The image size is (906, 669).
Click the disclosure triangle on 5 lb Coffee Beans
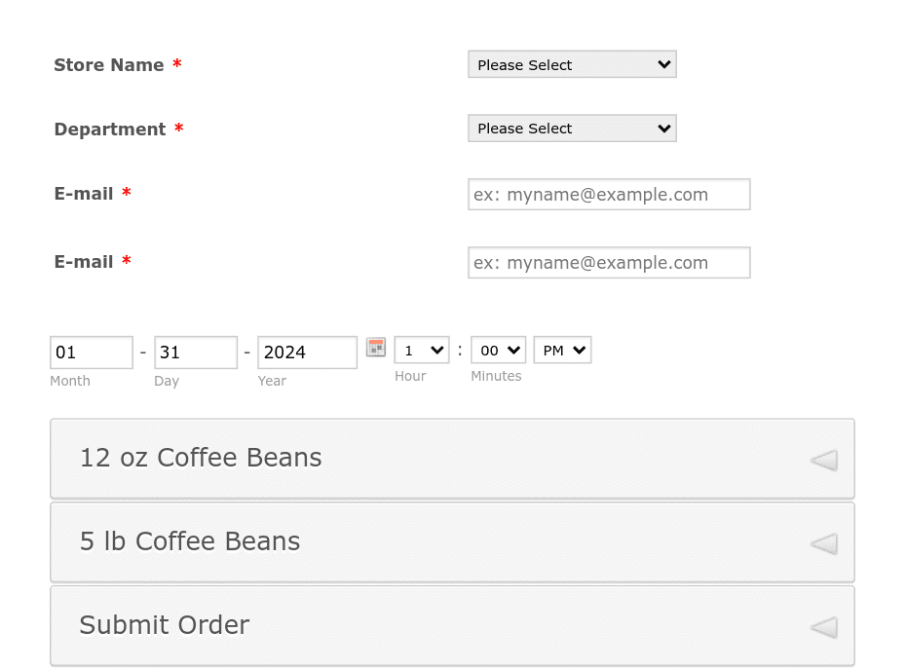click(823, 542)
